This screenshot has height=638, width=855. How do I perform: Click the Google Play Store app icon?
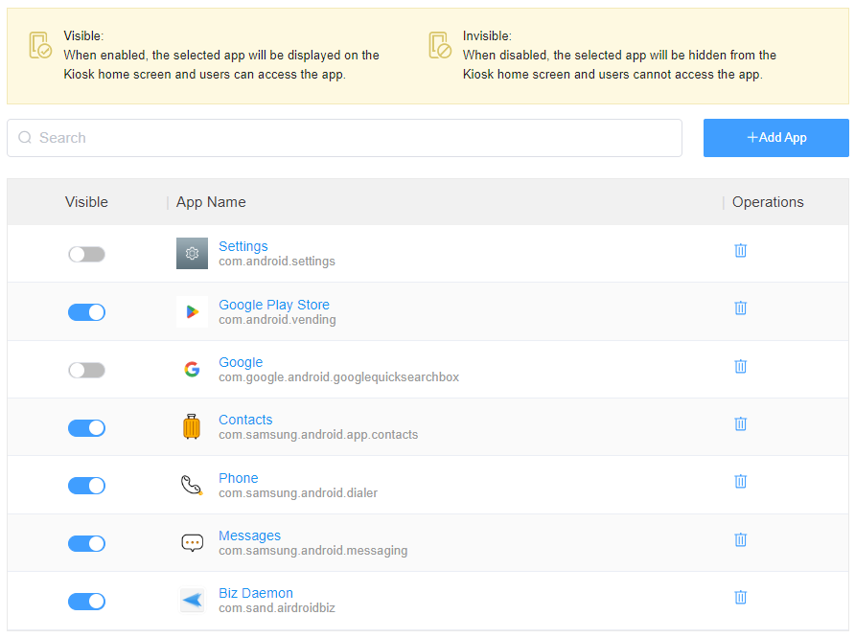click(x=192, y=312)
